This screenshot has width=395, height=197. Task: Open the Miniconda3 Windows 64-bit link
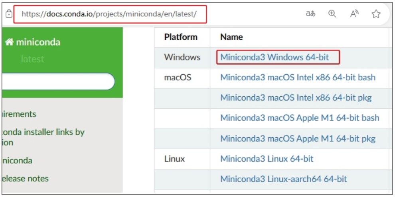coord(275,57)
